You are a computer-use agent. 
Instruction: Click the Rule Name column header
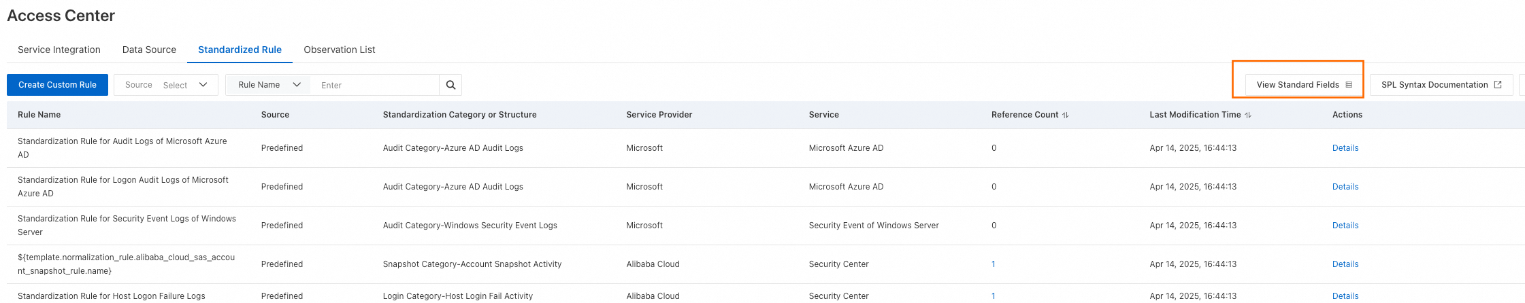coord(39,115)
